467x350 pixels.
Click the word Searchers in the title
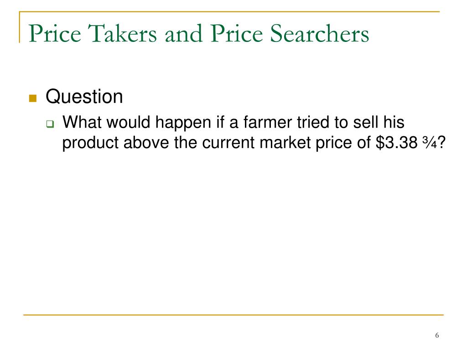click(x=320, y=33)
